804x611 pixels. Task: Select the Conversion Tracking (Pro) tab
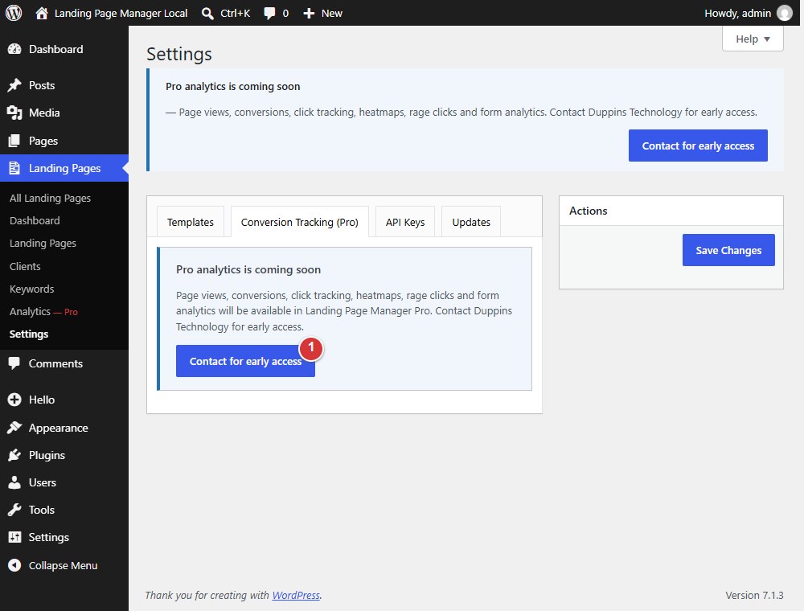pos(299,222)
